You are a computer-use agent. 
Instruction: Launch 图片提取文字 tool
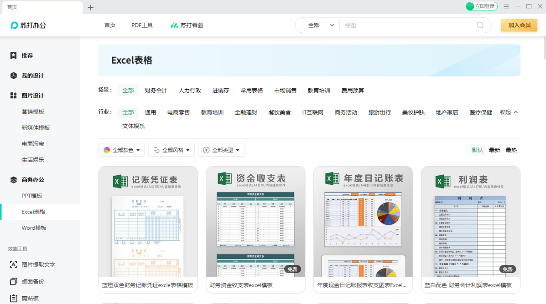click(33, 265)
